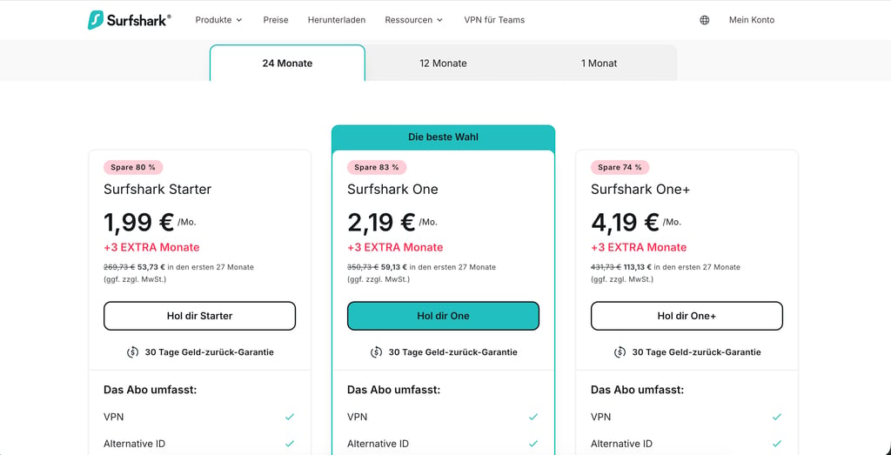Click VPN checkmark in One+ plan

(x=777, y=417)
